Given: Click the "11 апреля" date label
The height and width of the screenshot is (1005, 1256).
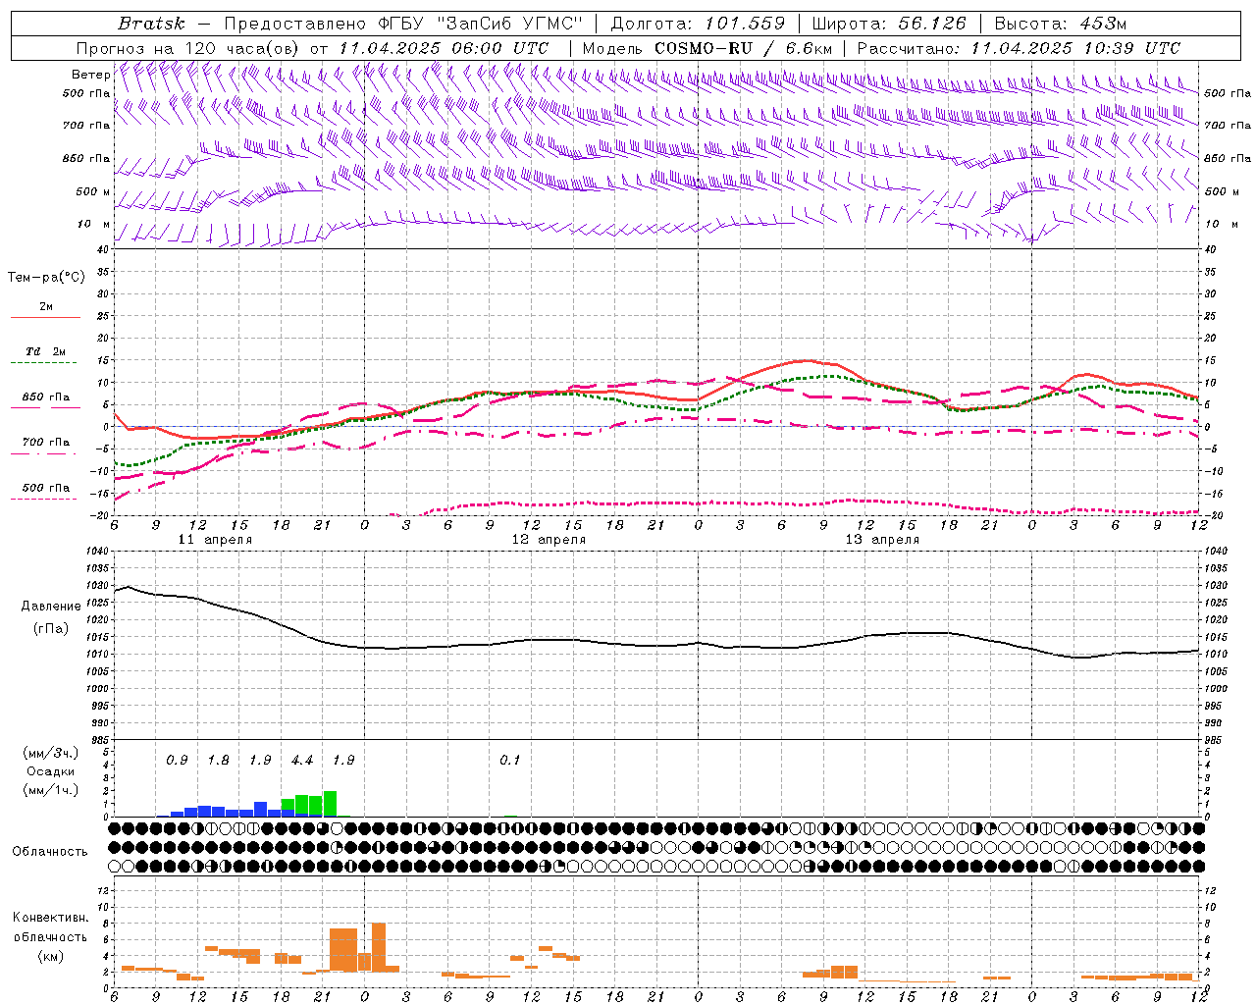Looking at the screenshot, I should [214, 540].
